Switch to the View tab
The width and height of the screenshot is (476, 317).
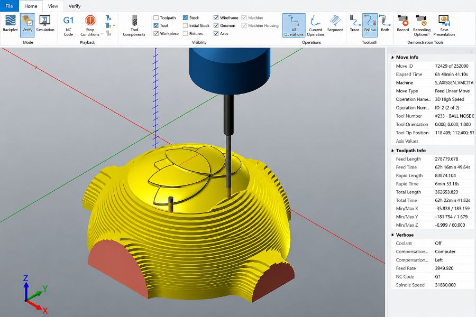click(x=53, y=6)
